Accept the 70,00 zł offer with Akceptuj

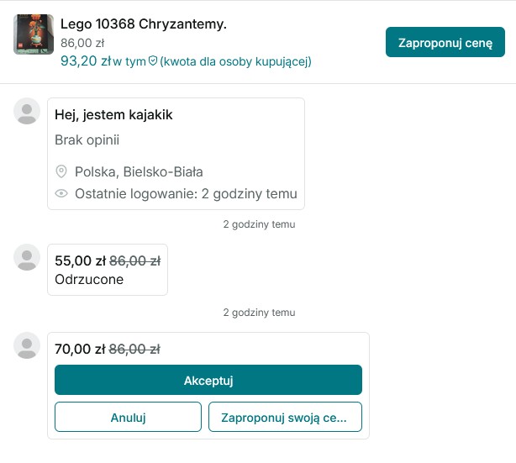(x=208, y=380)
